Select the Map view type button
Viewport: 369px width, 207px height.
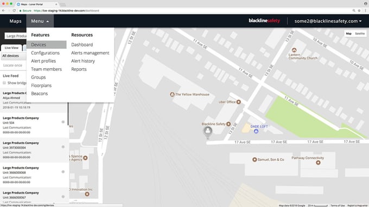348,34
